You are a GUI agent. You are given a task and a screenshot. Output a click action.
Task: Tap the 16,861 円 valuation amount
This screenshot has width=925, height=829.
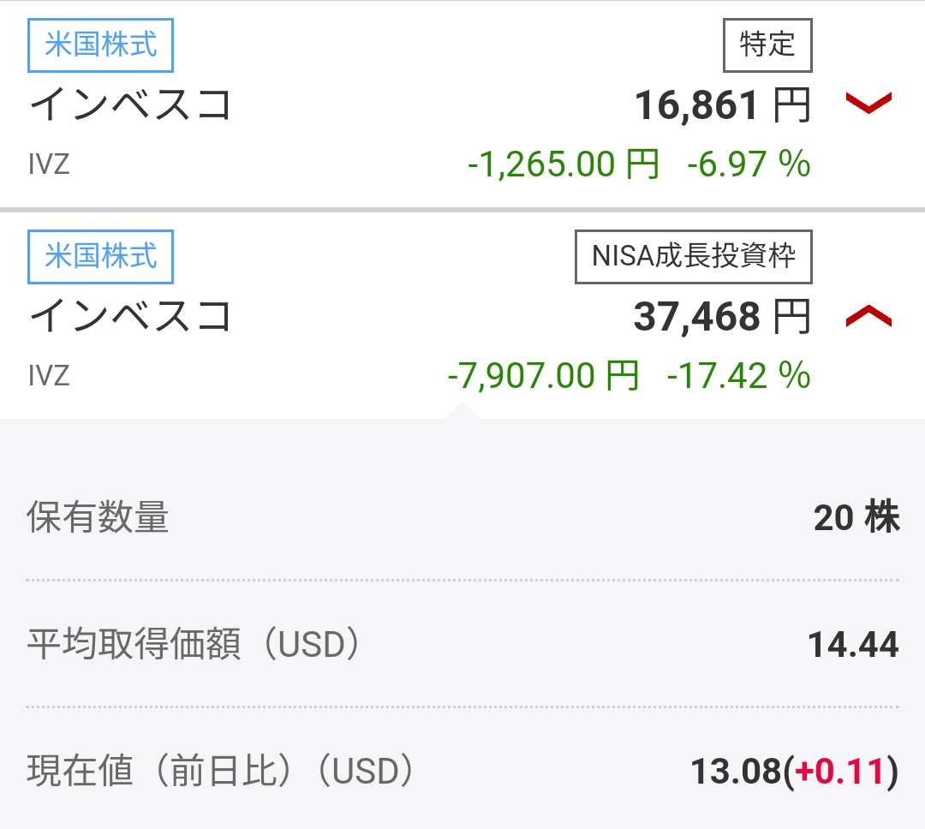pos(723,105)
